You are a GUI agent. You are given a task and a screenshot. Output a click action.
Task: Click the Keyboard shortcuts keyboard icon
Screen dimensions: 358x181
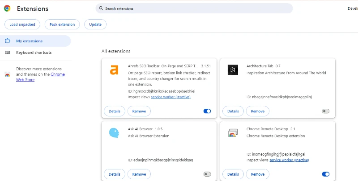click(8, 53)
